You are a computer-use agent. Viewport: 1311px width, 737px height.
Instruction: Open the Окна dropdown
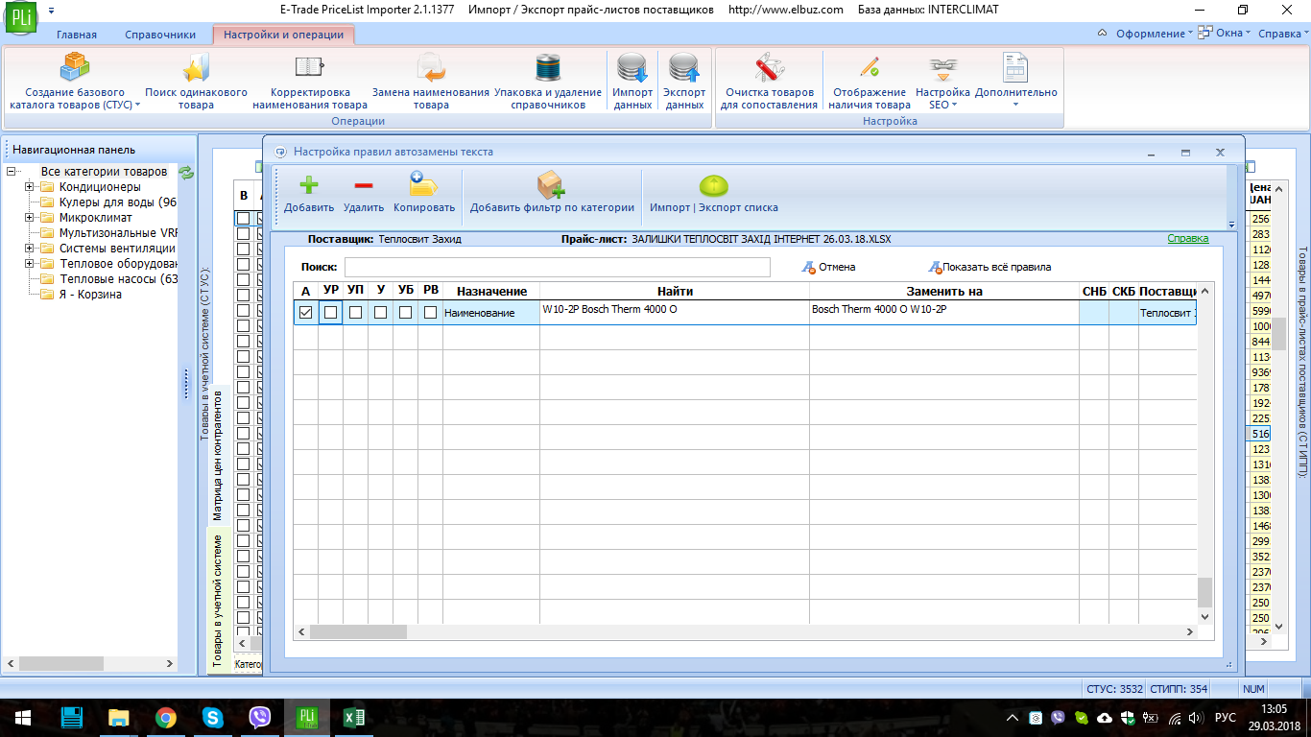1226,34
